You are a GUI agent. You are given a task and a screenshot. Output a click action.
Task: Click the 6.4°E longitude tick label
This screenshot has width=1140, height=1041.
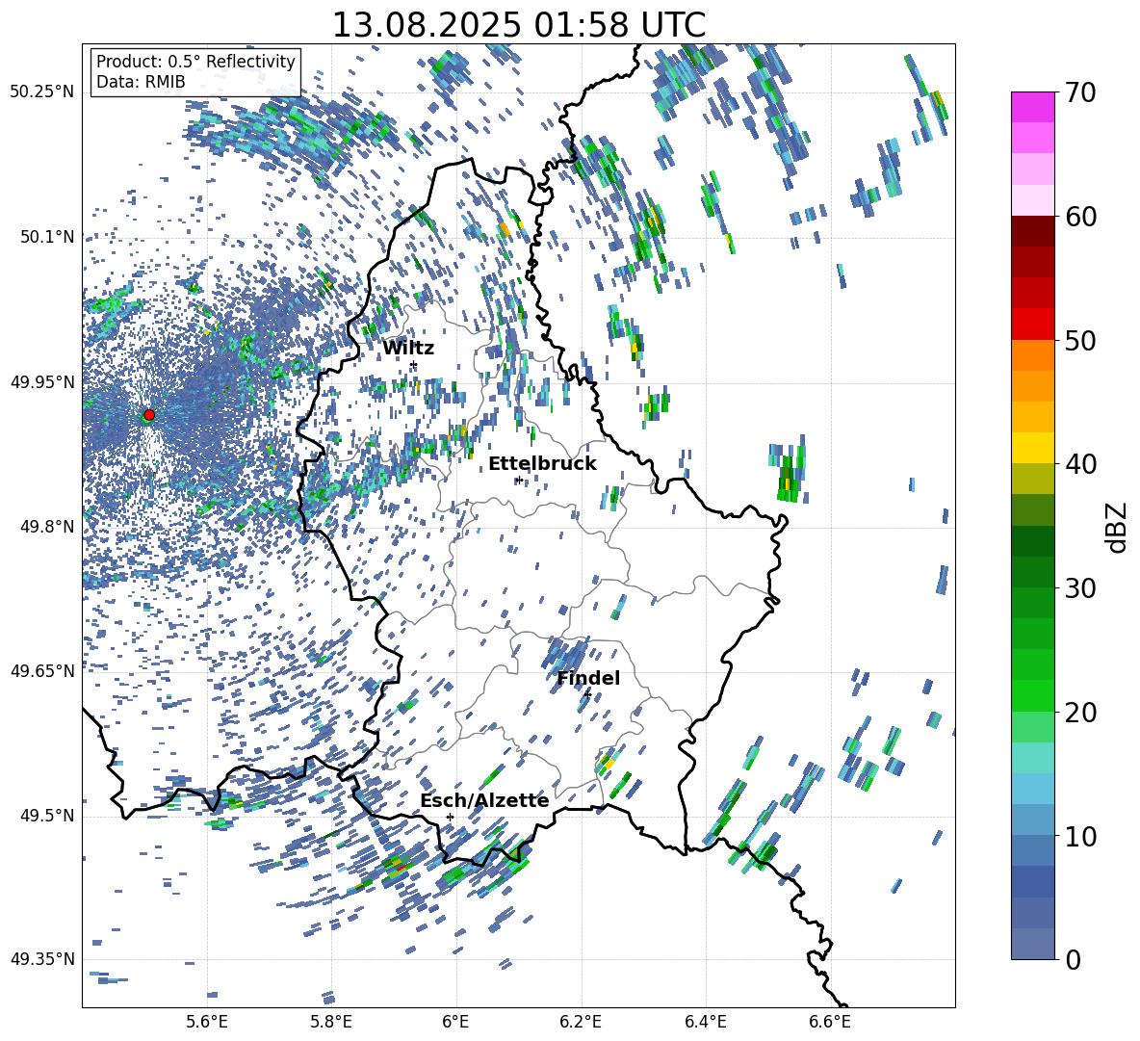(x=705, y=1022)
